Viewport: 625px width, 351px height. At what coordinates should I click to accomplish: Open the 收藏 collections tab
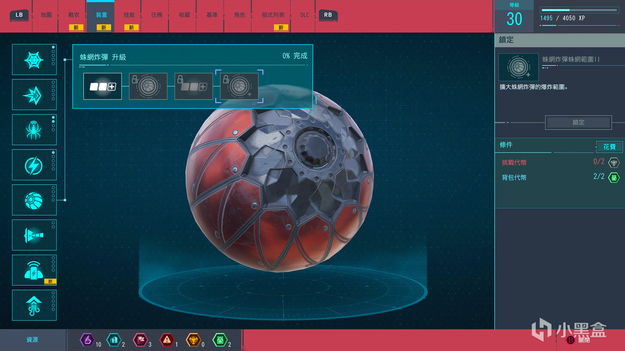(184, 15)
